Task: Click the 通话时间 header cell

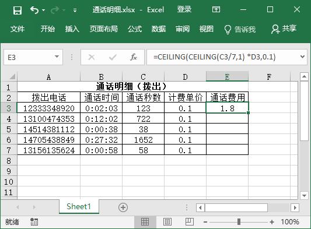Action: (102, 97)
